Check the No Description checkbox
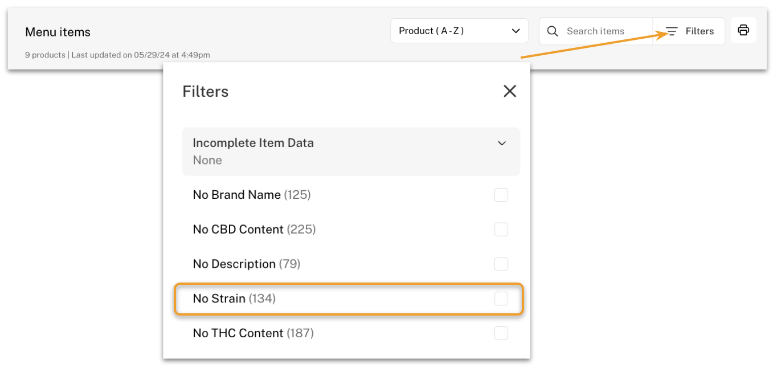 coord(501,264)
